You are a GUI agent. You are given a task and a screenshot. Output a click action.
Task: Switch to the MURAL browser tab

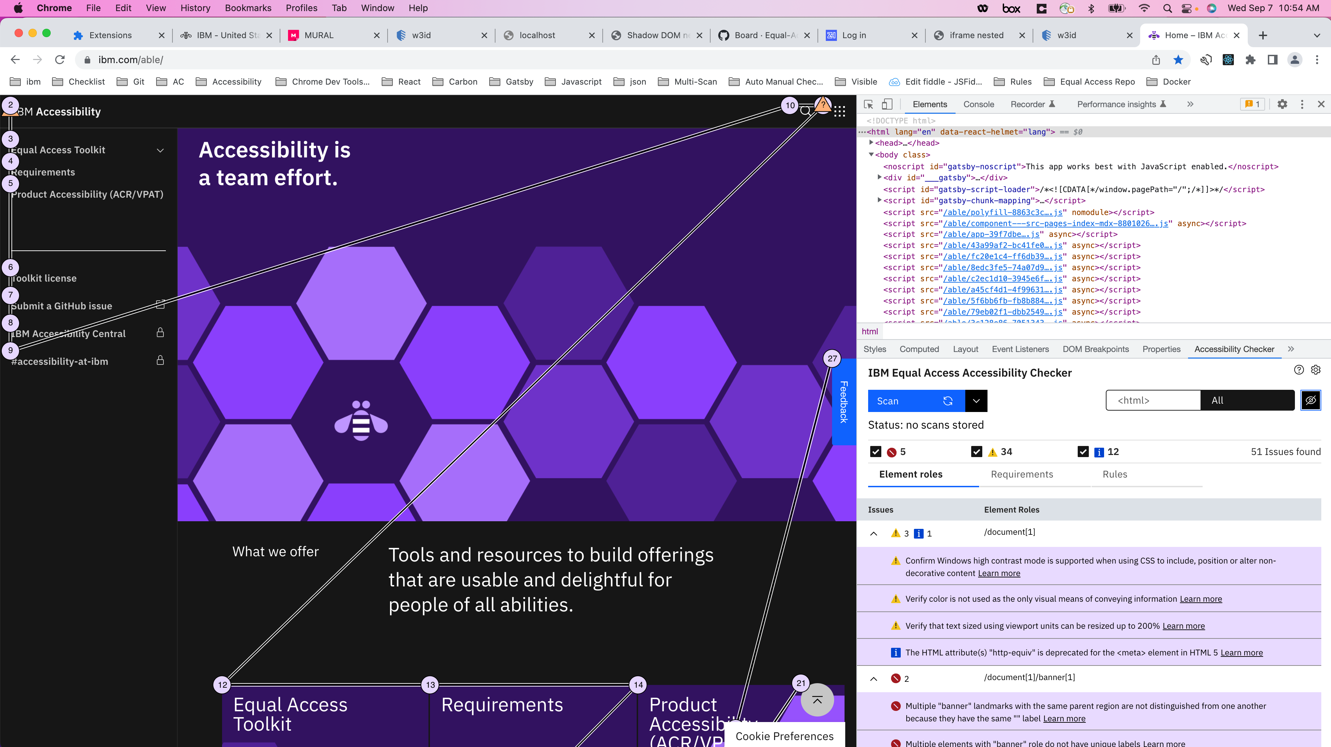[333, 35]
